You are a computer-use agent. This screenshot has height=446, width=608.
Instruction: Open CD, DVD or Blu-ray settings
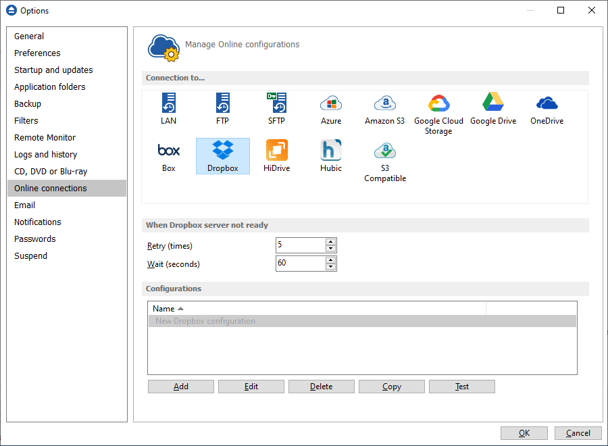[x=67, y=172]
